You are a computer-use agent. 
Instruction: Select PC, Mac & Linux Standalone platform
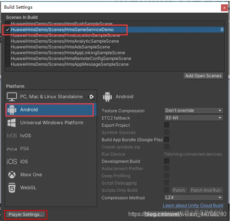[x=51, y=97]
